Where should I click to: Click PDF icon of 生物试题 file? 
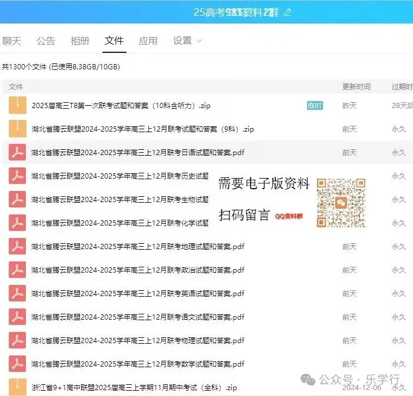click(x=18, y=199)
